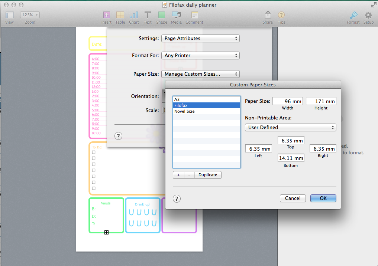Viewport: 378px width, 266px height.
Task: Click the paper Height field (171 mm)
Action: [x=321, y=101]
